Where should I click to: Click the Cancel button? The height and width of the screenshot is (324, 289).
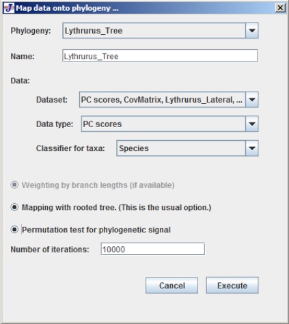[x=171, y=285]
